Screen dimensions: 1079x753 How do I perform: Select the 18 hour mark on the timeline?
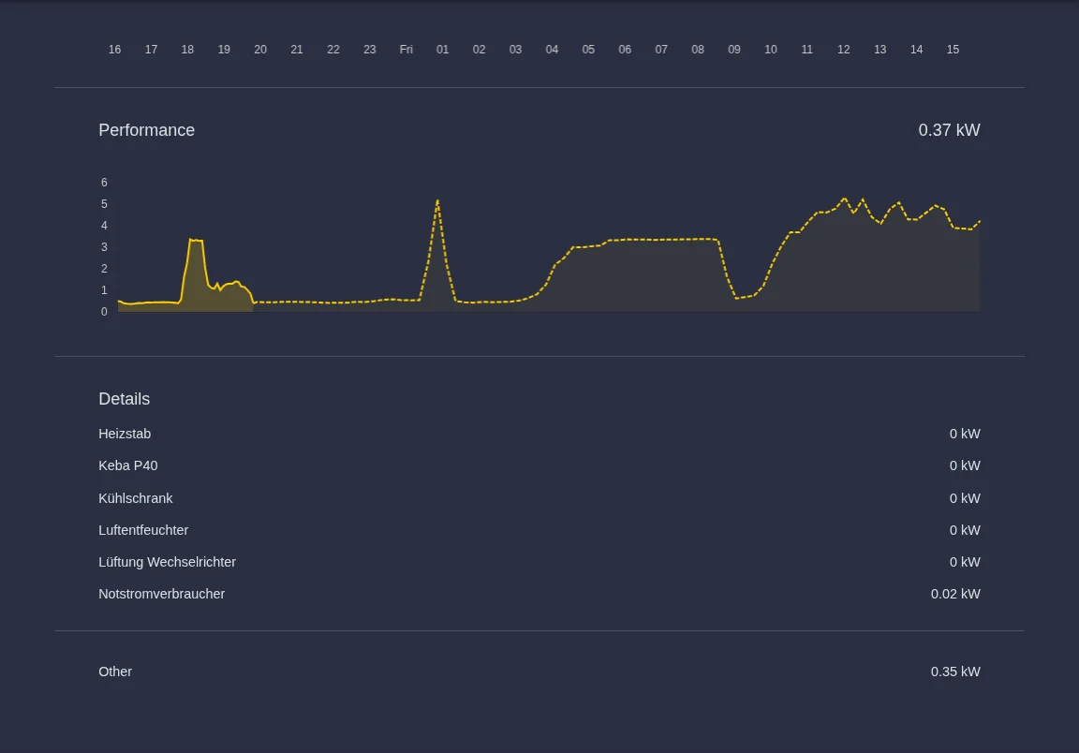[x=187, y=50]
